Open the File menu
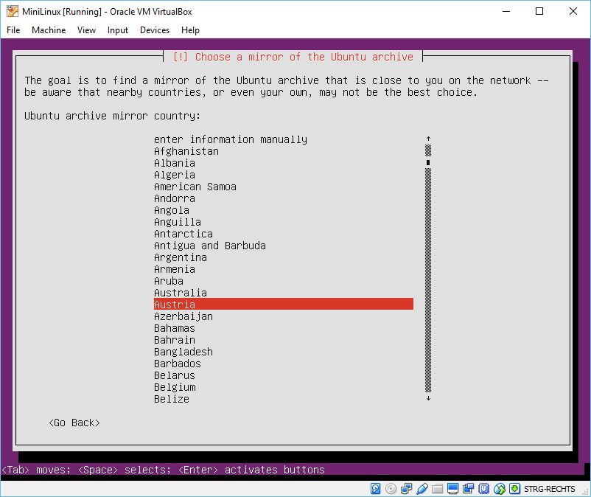The width and height of the screenshot is (591, 497). coord(13,30)
